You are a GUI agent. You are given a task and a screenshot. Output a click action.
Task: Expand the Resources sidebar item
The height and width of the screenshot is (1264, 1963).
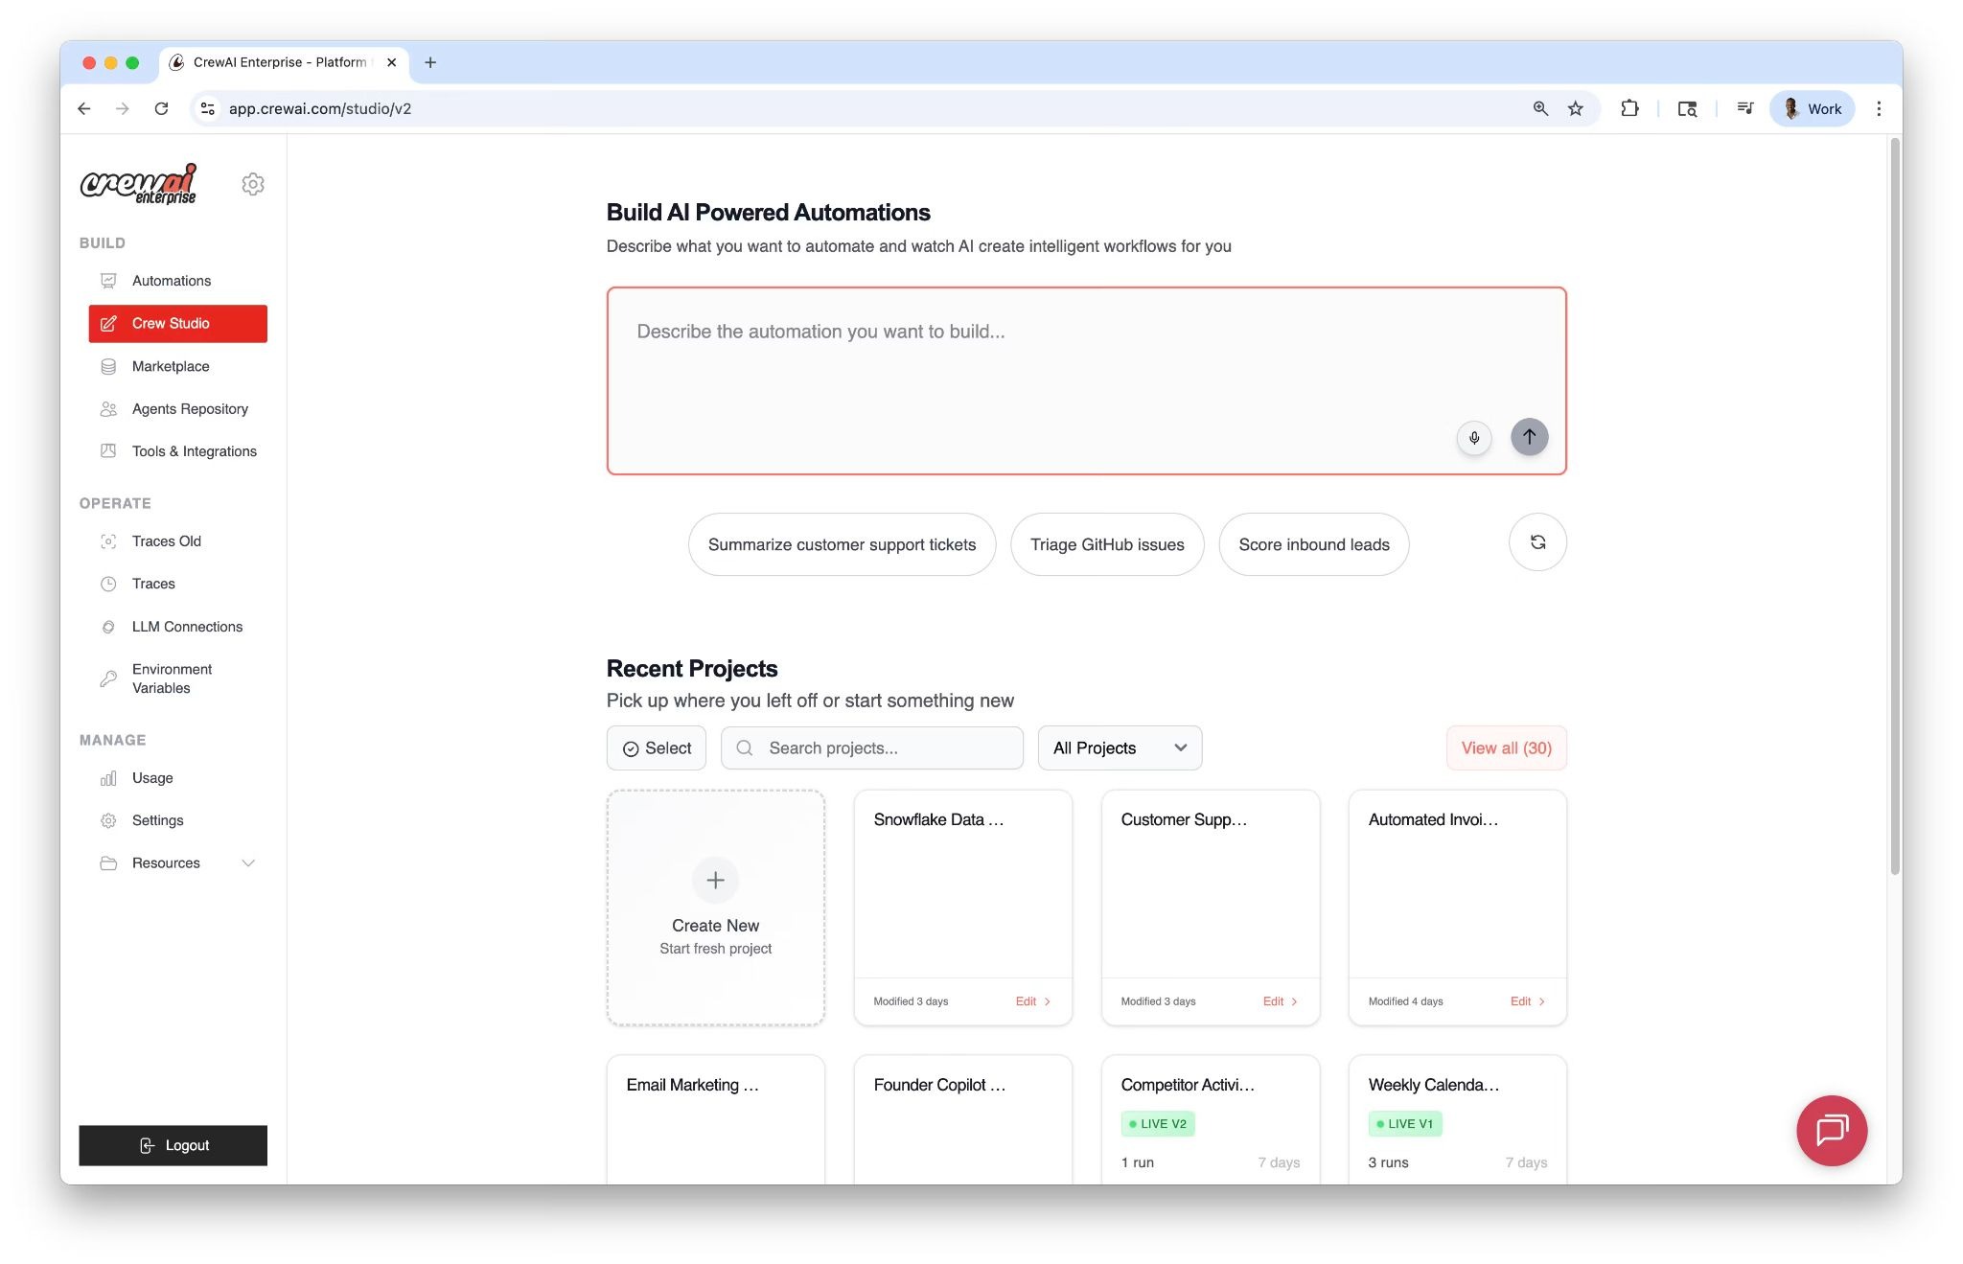(x=178, y=863)
